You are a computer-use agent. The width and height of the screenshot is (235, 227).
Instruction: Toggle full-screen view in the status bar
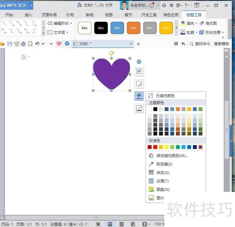pos(98,224)
